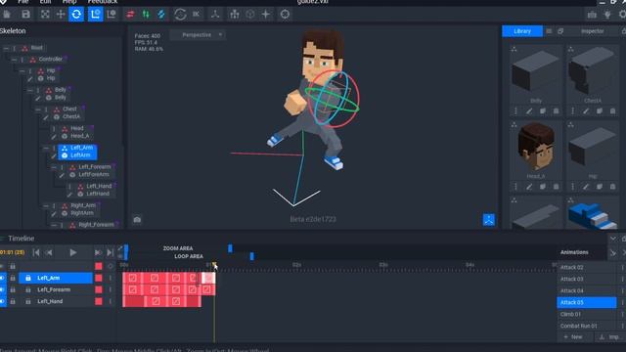This screenshot has width=626, height=352.
Task: Collapse the Belly bone node
Action: point(30,90)
